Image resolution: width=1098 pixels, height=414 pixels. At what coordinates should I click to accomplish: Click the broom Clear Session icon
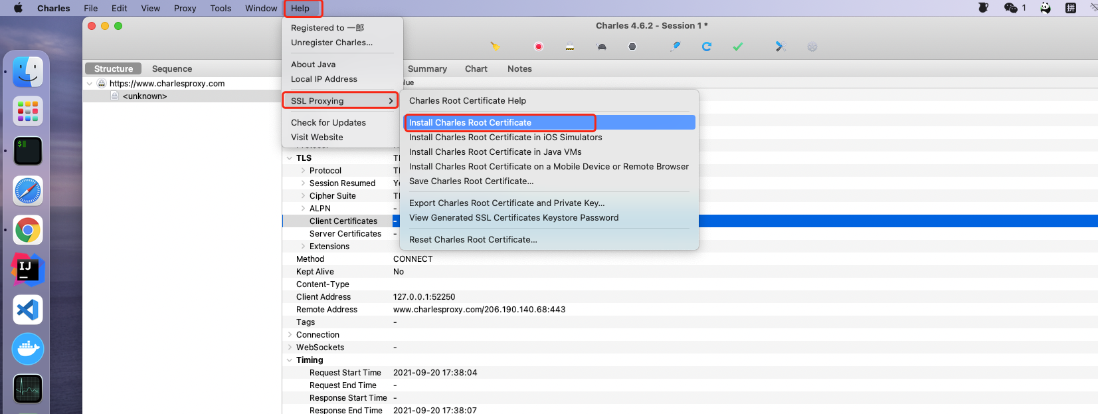tap(495, 47)
